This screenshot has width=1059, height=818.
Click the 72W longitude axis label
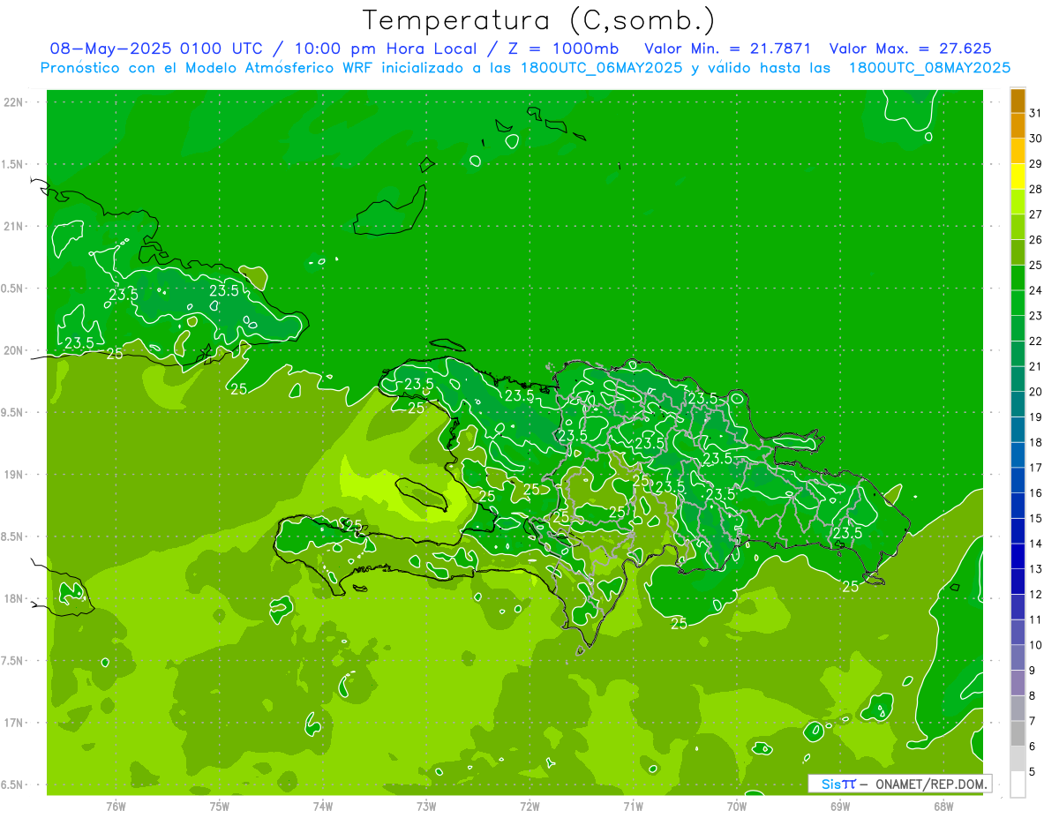(529, 806)
